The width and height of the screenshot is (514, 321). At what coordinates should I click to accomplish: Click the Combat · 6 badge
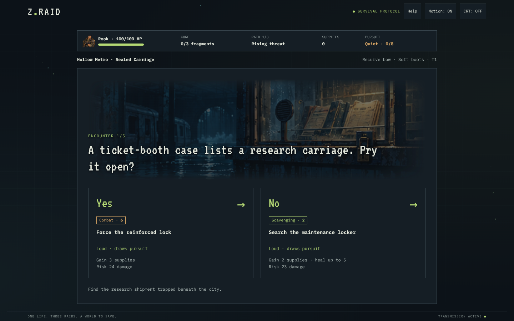tap(111, 220)
